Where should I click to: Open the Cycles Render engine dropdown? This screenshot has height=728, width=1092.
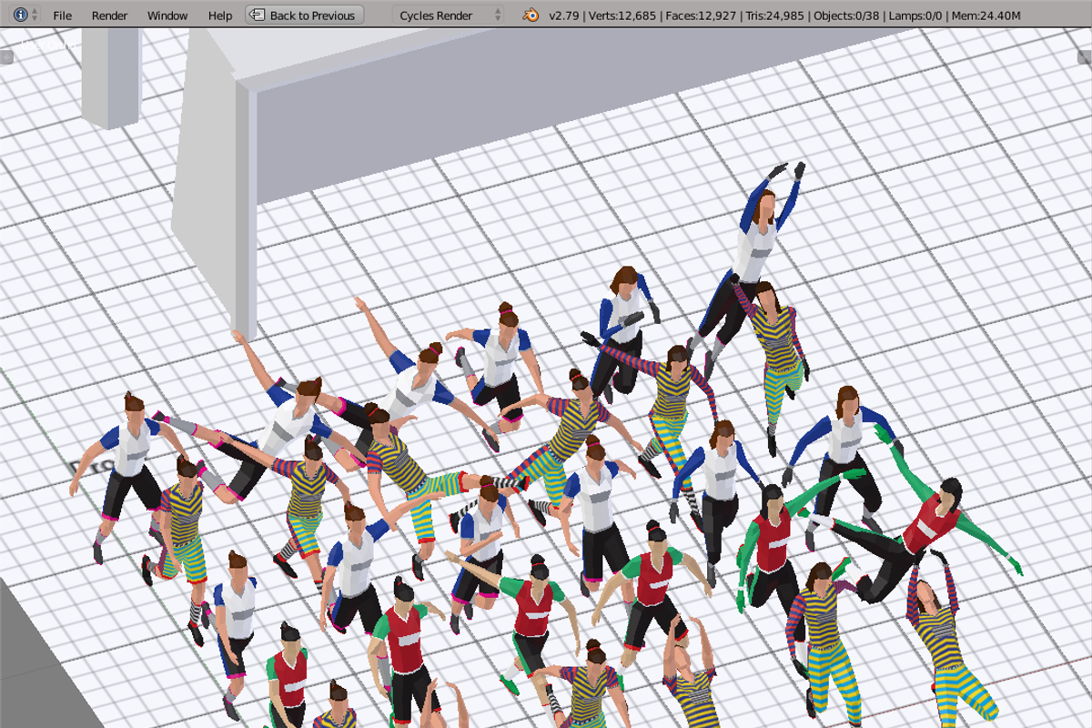coord(449,15)
